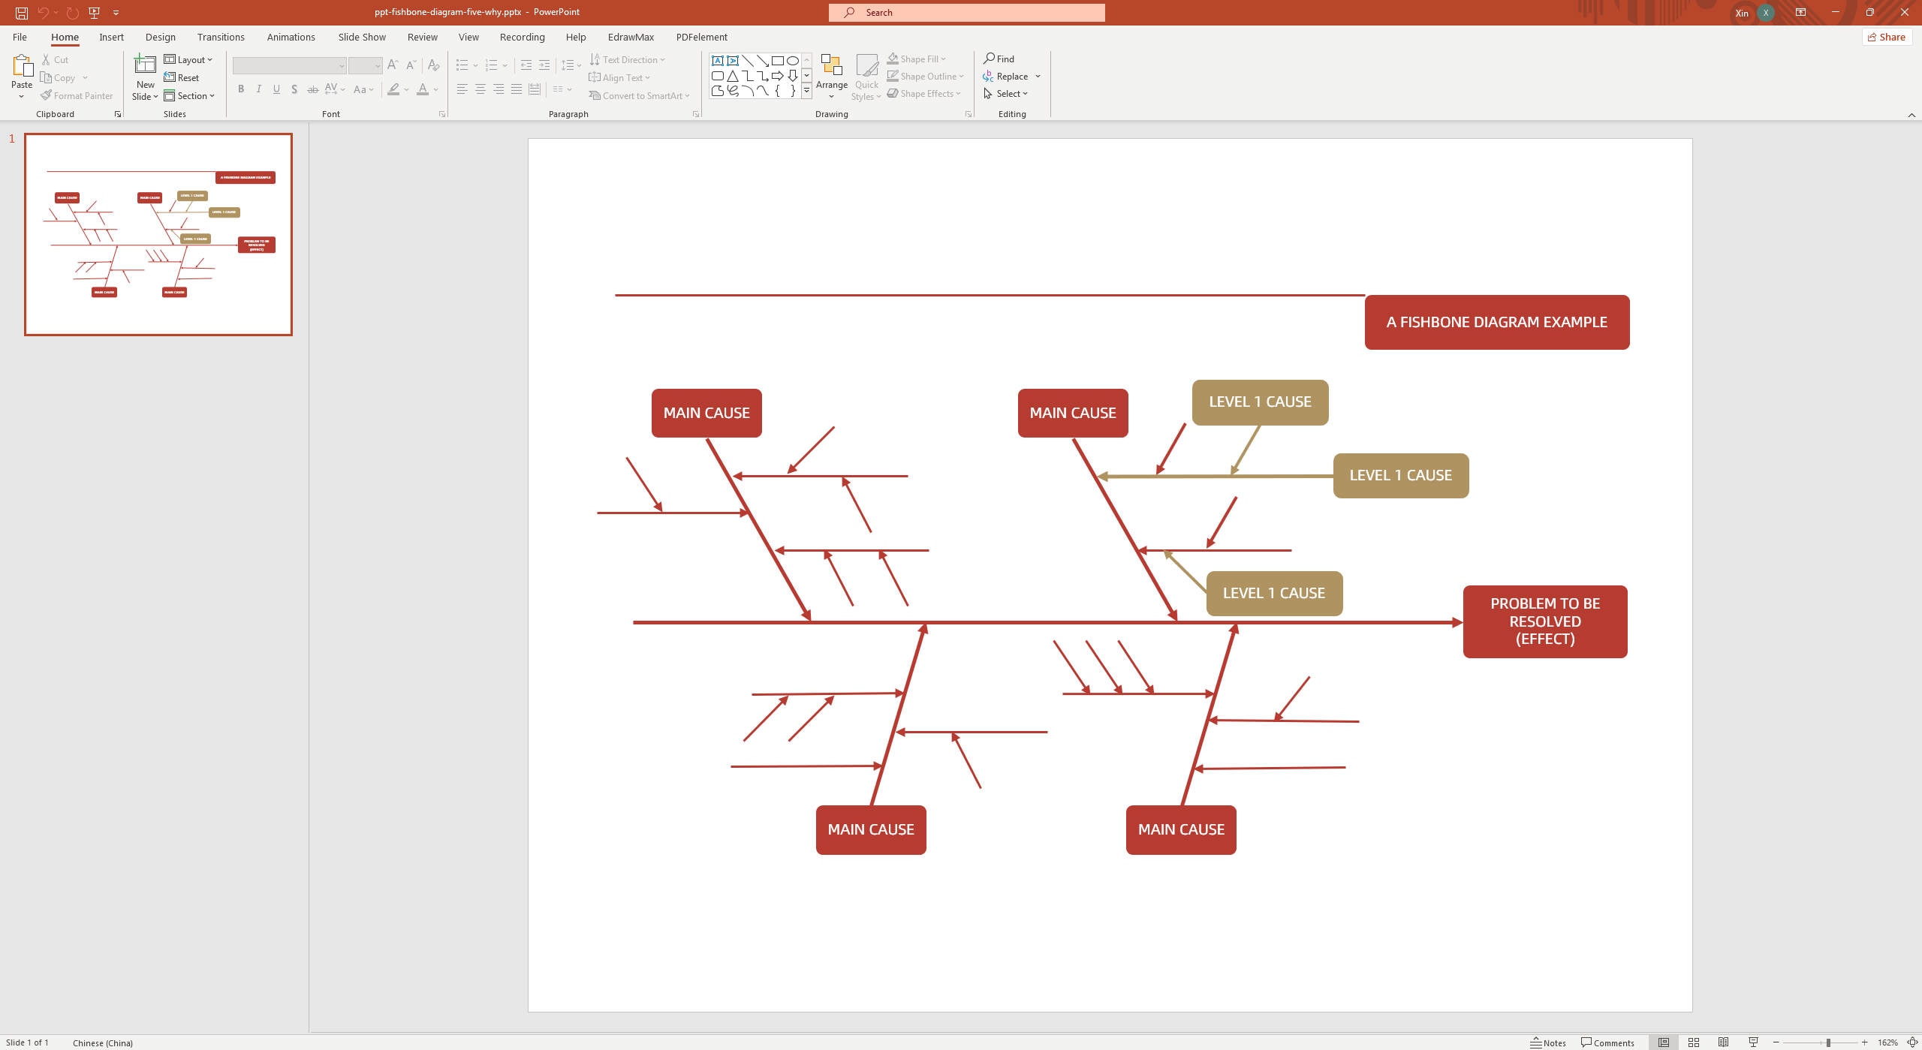Enable underline formatting
The image size is (1922, 1050).
pyautogui.click(x=276, y=89)
